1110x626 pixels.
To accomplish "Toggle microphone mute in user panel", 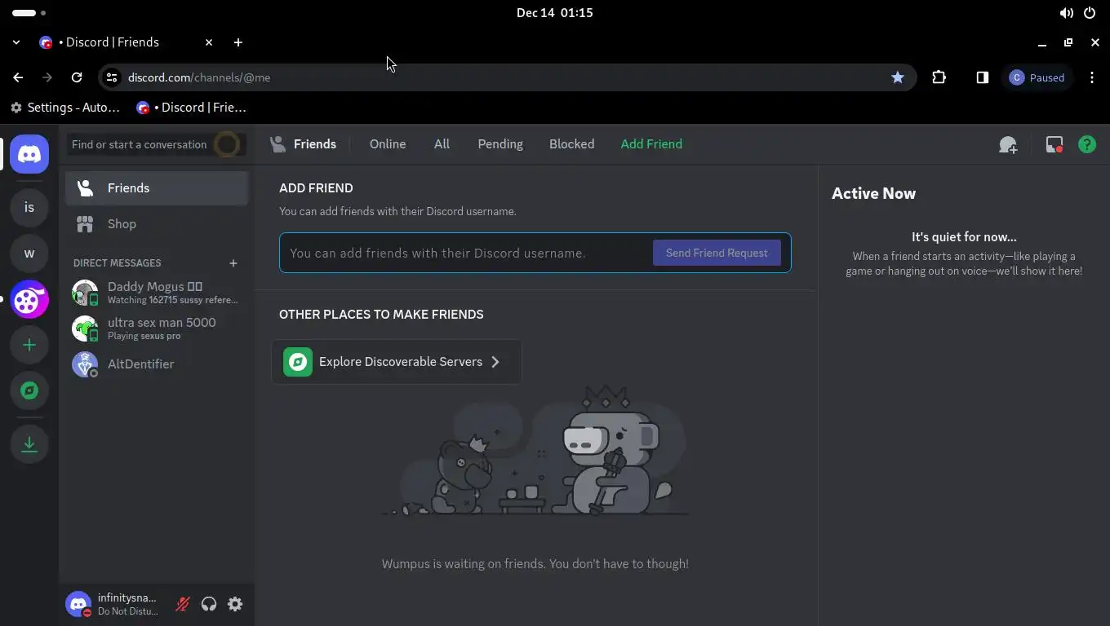I will [183, 604].
